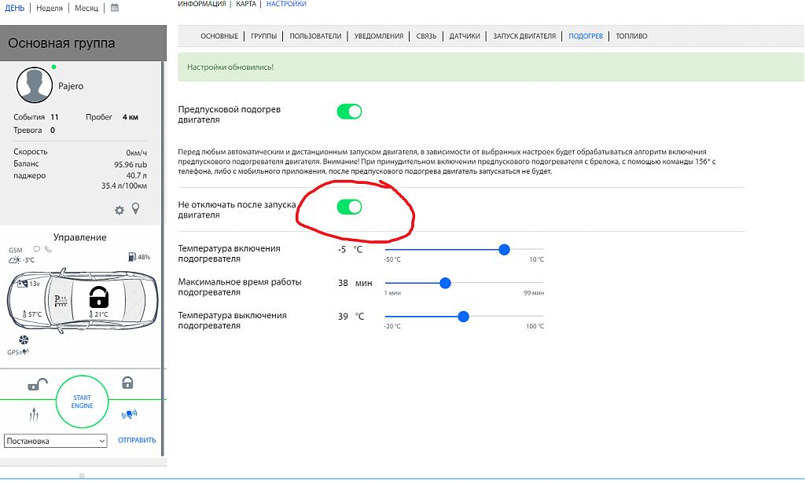Open the 'ЗАПУСК ДВИГАТЕЛЯ' tab
Viewport: 805px width, 484px height.
point(524,36)
